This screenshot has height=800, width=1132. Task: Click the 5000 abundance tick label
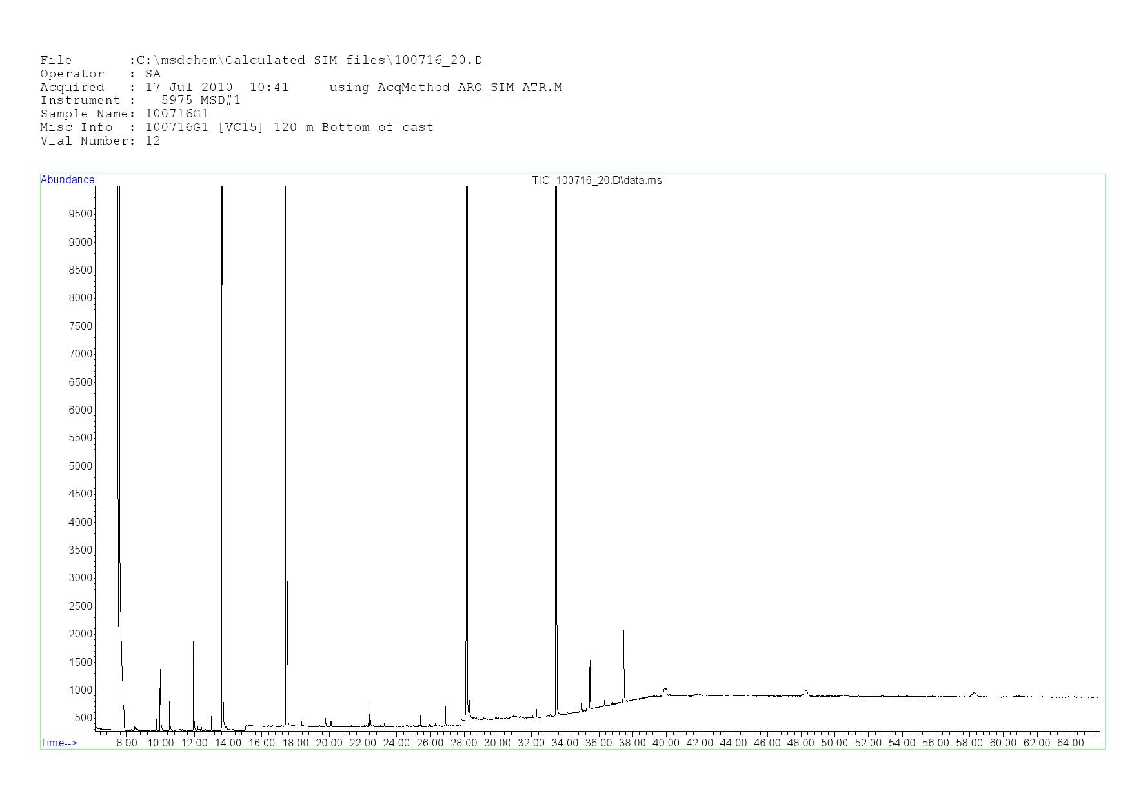click(x=81, y=466)
